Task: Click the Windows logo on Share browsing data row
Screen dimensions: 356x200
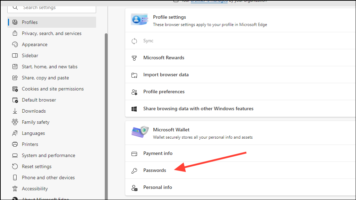Action: pos(134,108)
